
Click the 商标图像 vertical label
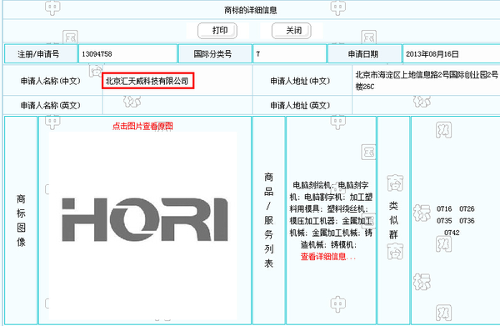coord(21,220)
